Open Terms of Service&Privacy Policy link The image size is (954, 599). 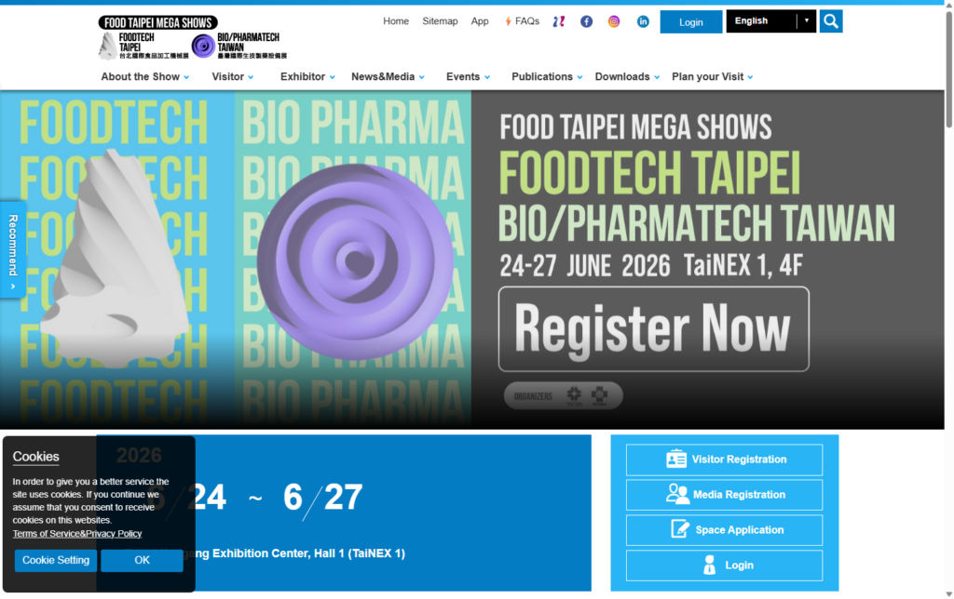tap(76, 533)
